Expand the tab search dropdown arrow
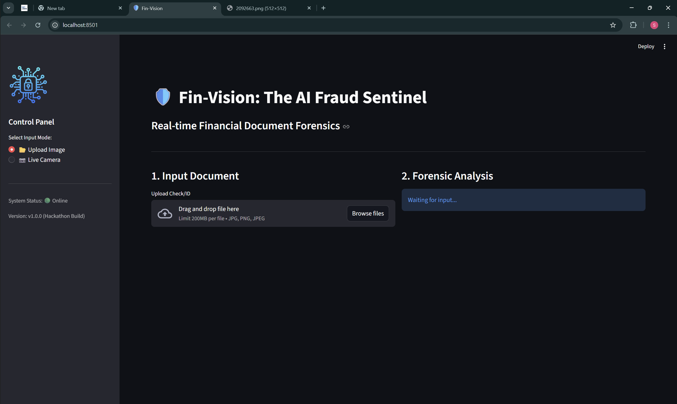This screenshot has height=404, width=677. (8, 8)
